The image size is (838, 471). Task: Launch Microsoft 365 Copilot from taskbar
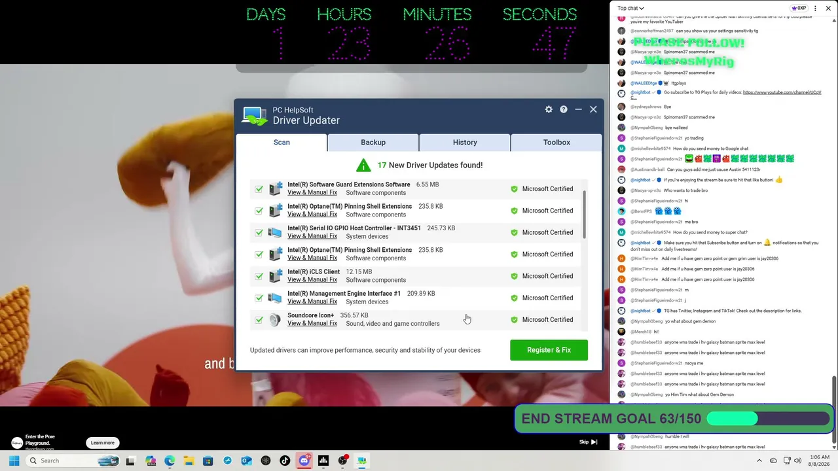tap(151, 461)
